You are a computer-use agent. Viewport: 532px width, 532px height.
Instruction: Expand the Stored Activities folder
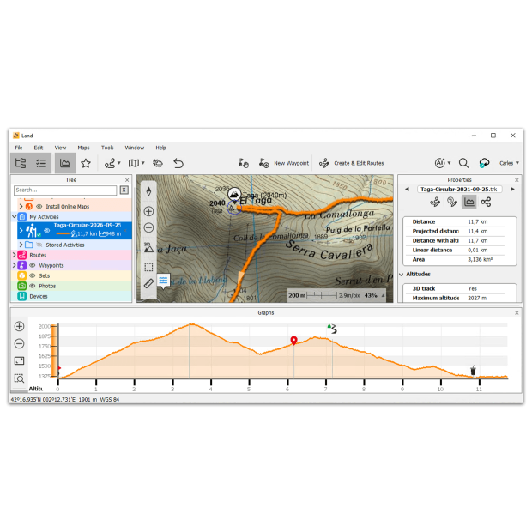(21, 245)
